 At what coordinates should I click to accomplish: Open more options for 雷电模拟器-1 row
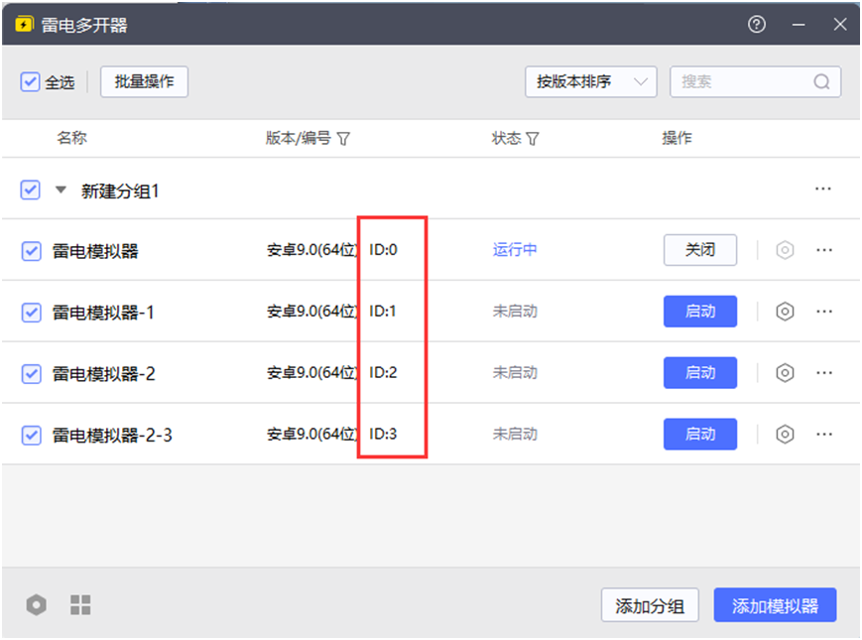tap(824, 312)
